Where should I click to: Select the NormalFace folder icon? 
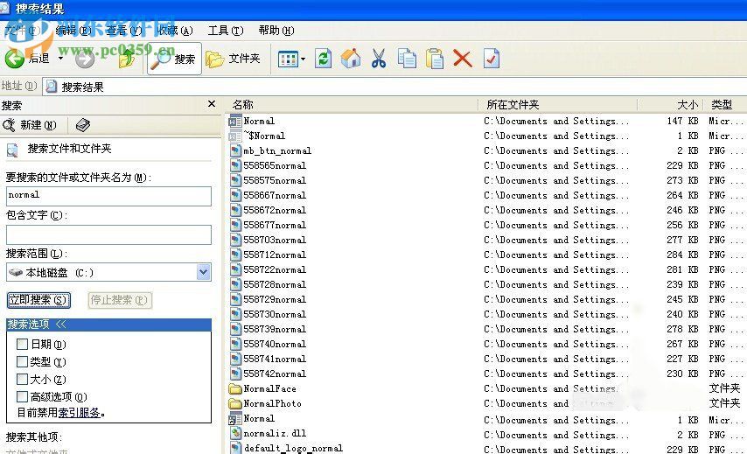[235, 388]
